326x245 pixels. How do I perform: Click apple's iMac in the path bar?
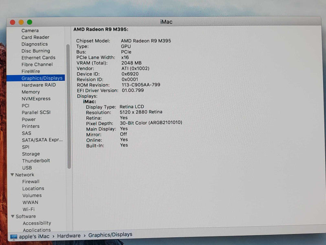34,236
